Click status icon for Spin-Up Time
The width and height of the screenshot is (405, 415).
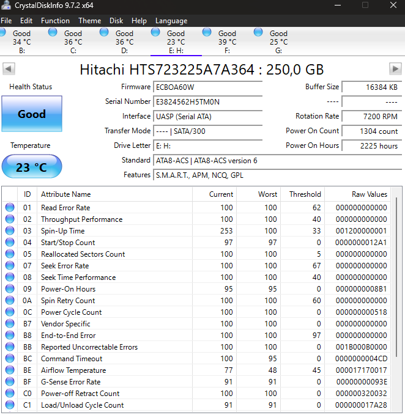pos(10,230)
